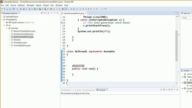Screen dimensions: 192x108
Task: Click the editor scroll down arrow
Action: (x=176, y=83)
